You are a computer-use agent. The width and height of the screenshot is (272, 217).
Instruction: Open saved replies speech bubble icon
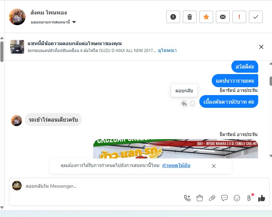click(224, 198)
